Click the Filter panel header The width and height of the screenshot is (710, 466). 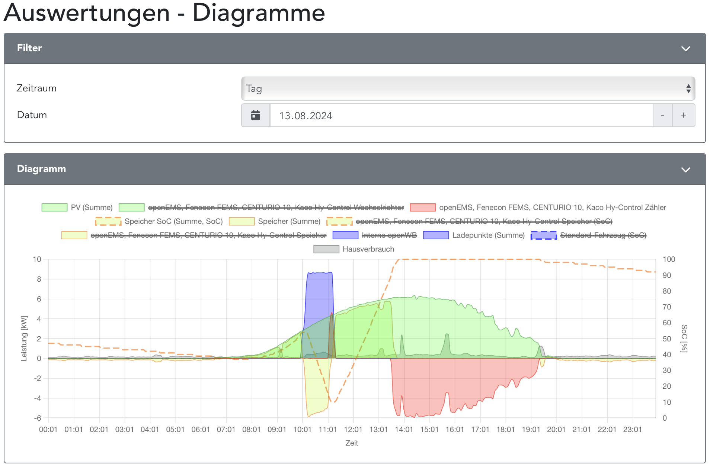[x=355, y=48]
